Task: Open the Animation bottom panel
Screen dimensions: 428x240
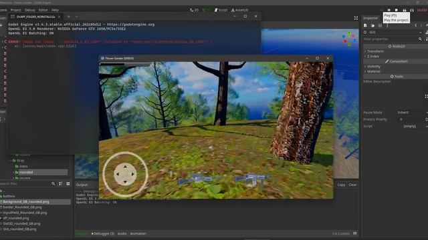Action: click(x=138, y=234)
